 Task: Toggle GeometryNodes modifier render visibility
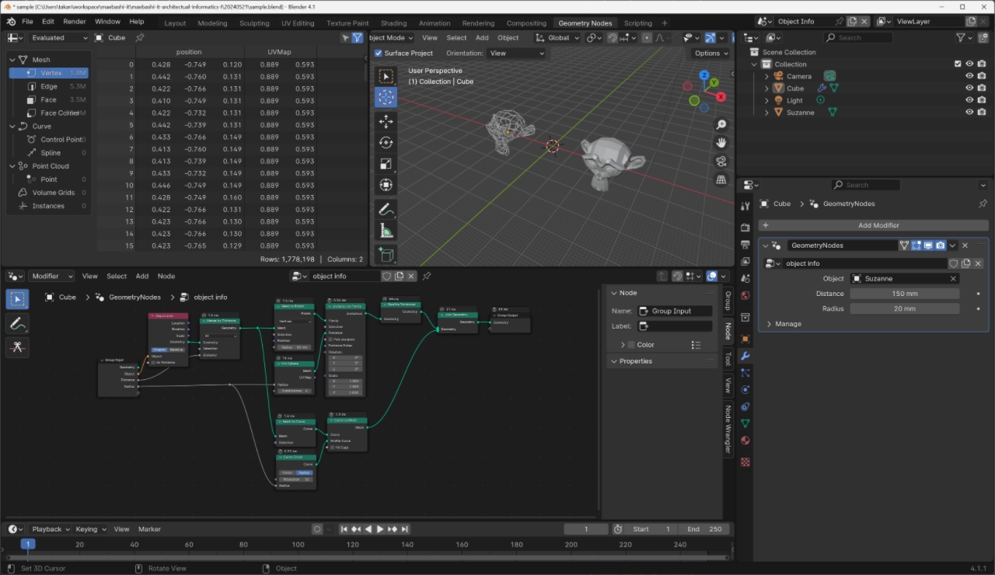click(x=941, y=246)
